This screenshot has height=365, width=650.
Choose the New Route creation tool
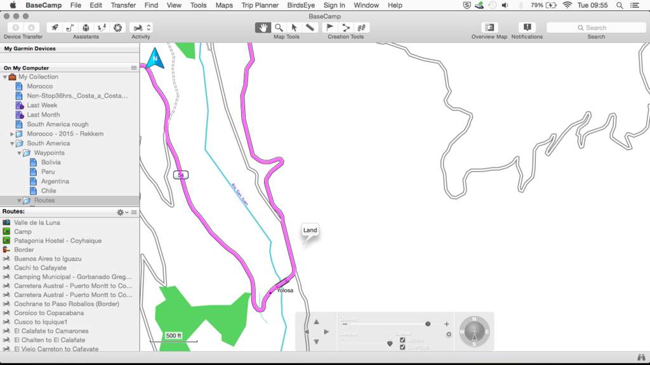(x=346, y=28)
